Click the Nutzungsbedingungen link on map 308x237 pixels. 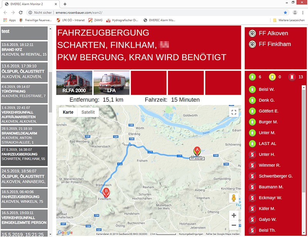pyautogui.click(x=191, y=234)
